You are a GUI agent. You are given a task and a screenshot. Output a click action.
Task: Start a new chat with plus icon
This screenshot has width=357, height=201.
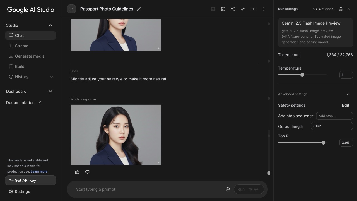[253, 9]
